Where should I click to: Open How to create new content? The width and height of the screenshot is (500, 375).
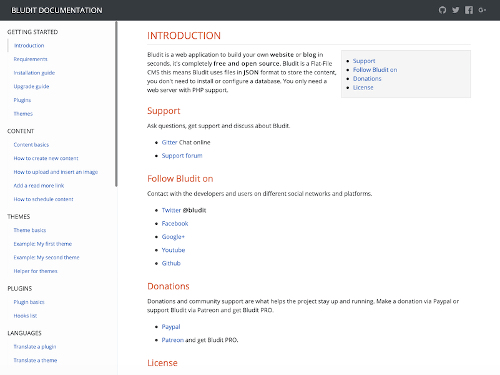click(x=46, y=158)
